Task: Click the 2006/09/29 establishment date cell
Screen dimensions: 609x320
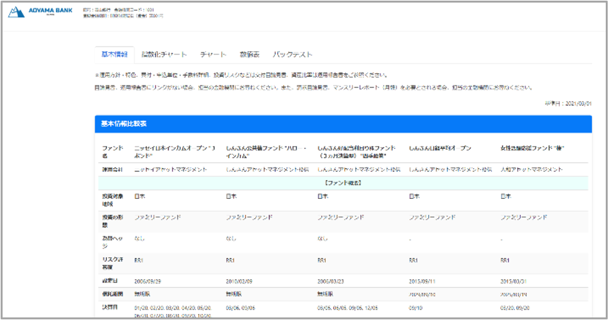Action: 148,281
